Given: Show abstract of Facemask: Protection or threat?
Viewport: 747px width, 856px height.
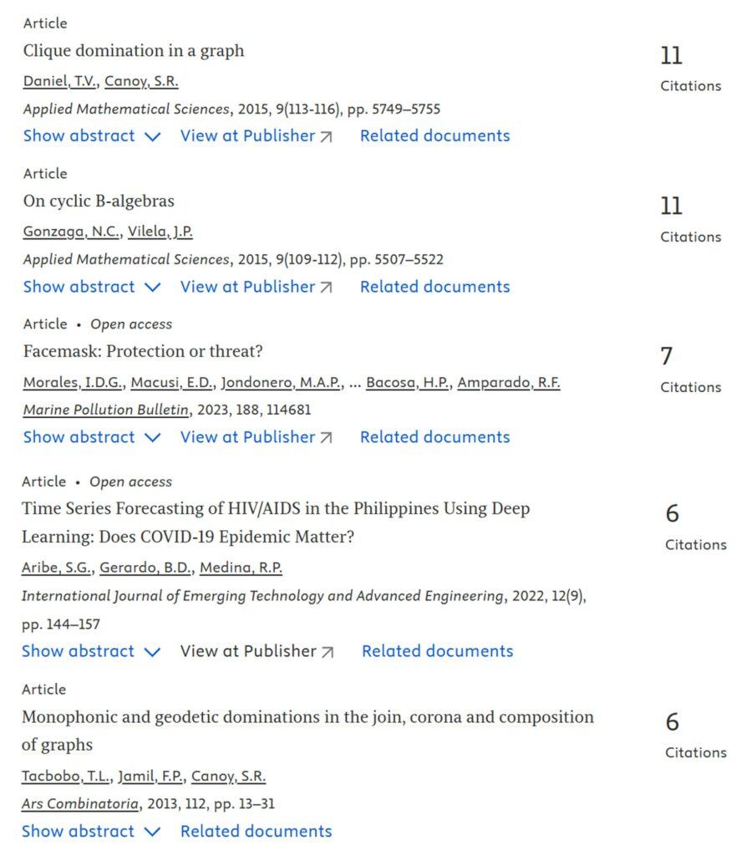Looking at the screenshot, I should 92,437.
